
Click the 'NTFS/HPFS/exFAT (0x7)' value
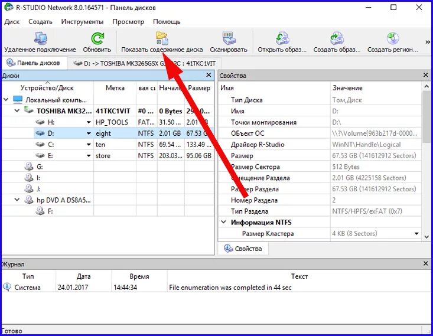(367, 211)
